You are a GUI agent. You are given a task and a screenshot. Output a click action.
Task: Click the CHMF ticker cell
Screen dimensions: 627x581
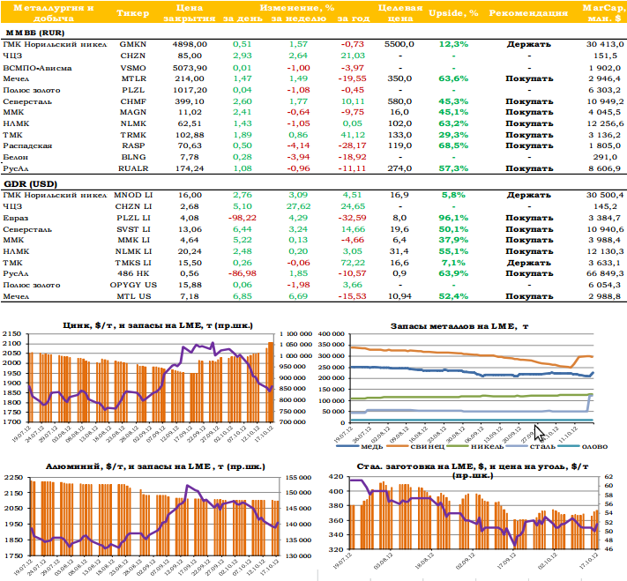click(x=133, y=101)
